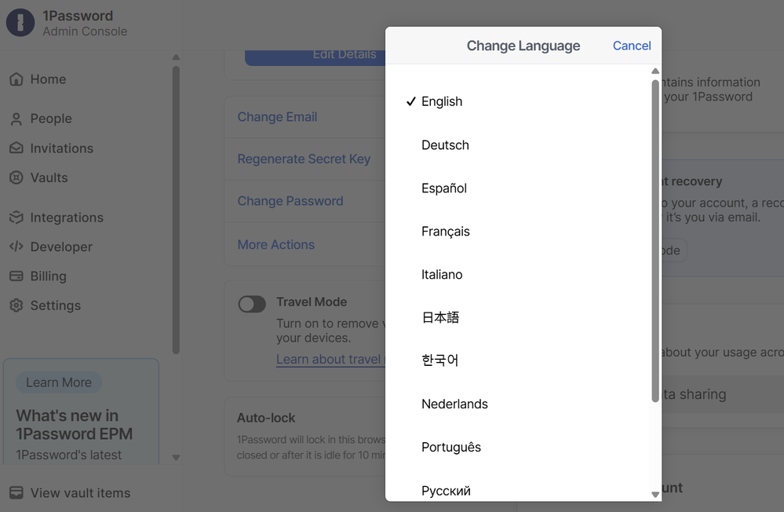The height and width of the screenshot is (512, 784).
Task: Select the checked English language option
Action: [x=442, y=101]
